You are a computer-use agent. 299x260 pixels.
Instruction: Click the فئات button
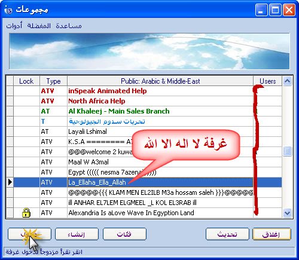click(124, 234)
